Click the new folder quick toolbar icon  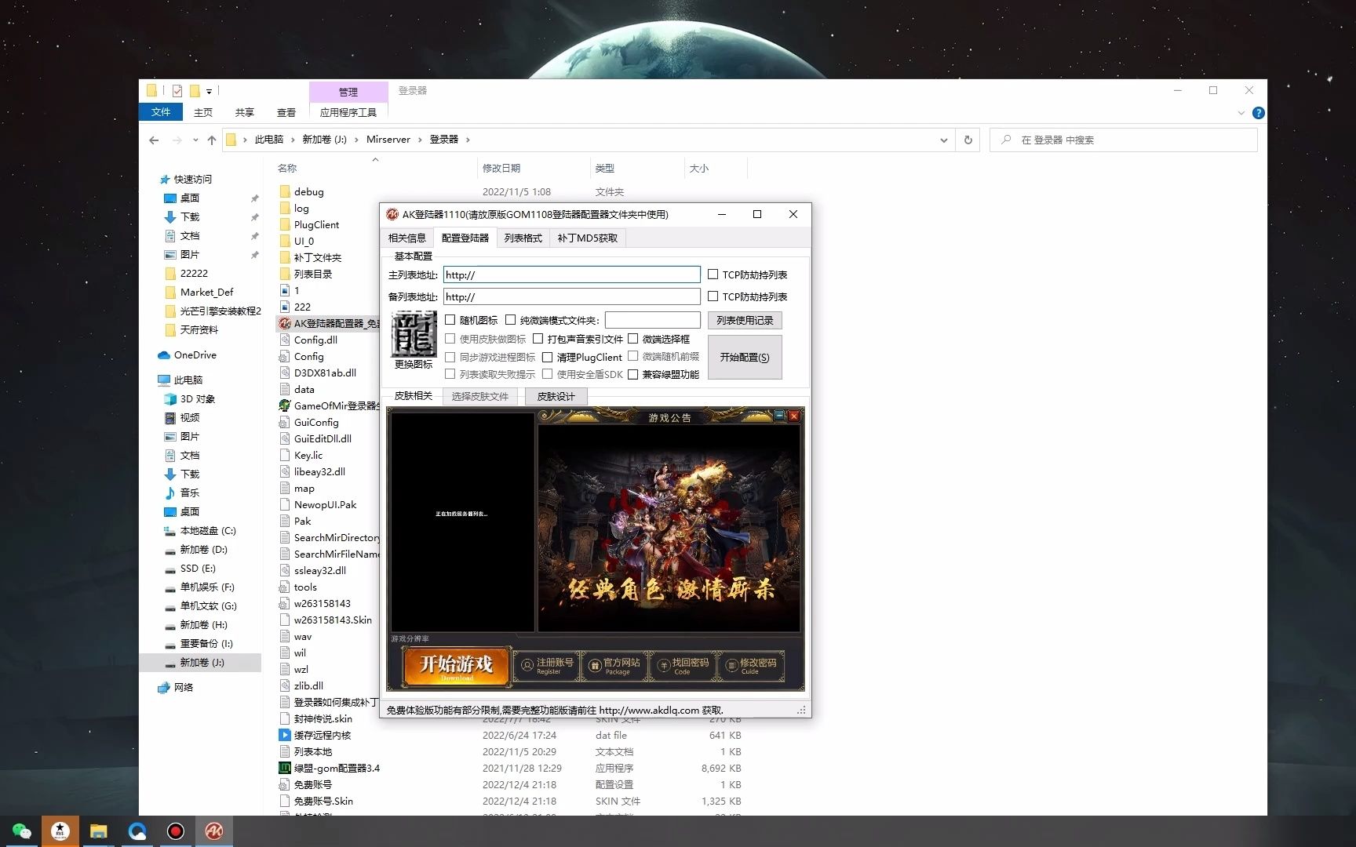click(195, 91)
